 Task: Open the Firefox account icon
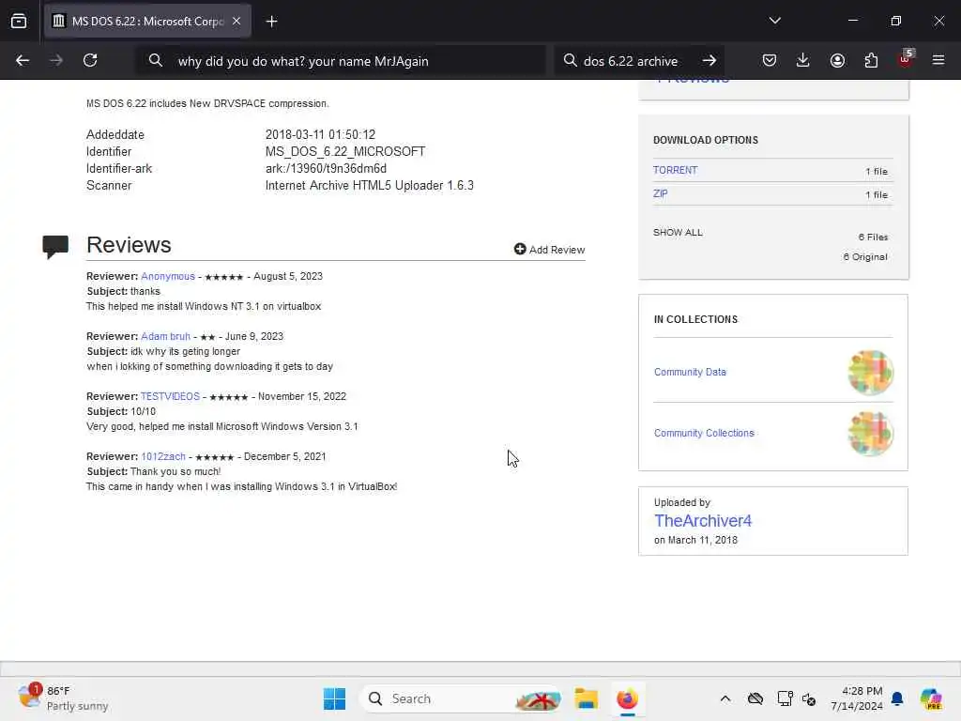tap(837, 60)
